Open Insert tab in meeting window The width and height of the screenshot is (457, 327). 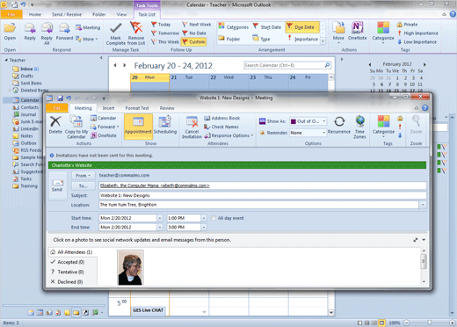coord(108,108)
